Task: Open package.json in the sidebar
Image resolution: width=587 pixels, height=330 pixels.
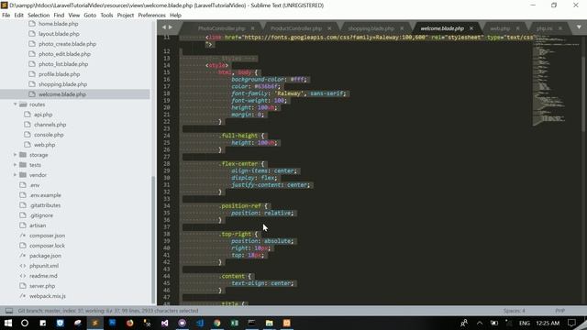Action: 45,256
